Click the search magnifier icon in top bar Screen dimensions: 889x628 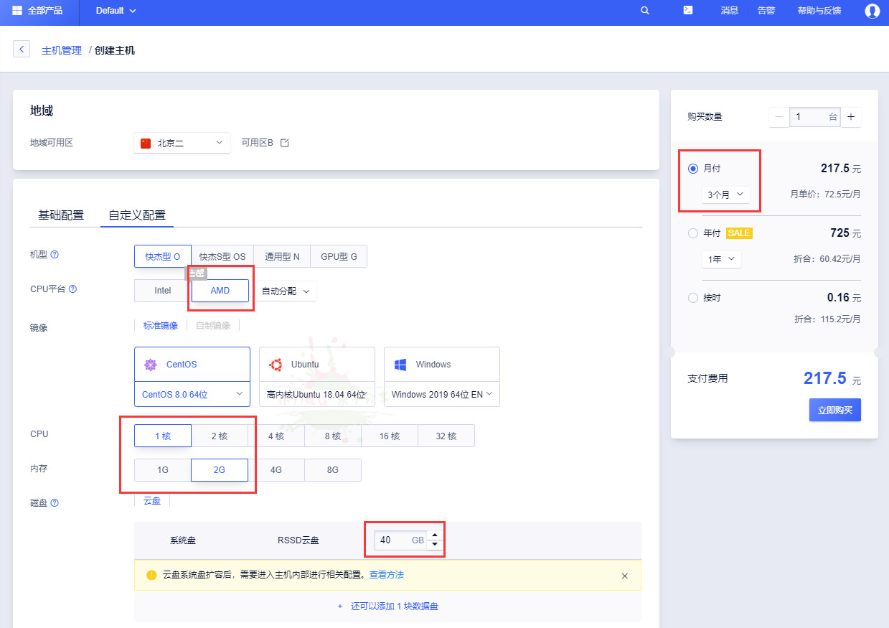pos(644,11)
